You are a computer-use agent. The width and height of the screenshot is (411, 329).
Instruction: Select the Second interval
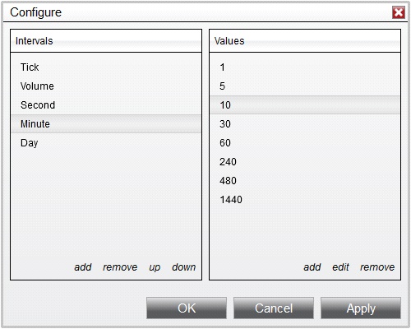(106, 105)
